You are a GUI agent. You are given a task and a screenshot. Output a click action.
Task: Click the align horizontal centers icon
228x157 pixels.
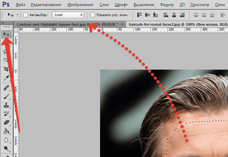pos(174,15)
